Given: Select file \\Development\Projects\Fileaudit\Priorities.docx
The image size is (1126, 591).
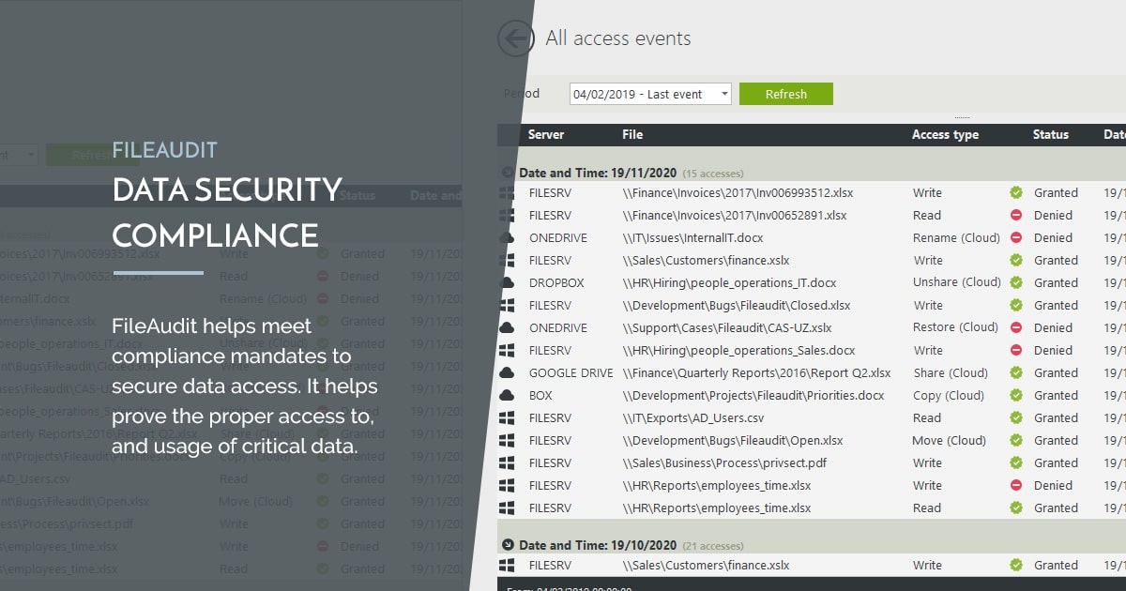Looking at the screenshot, I should pyautogui.click(x=753, y=396).
